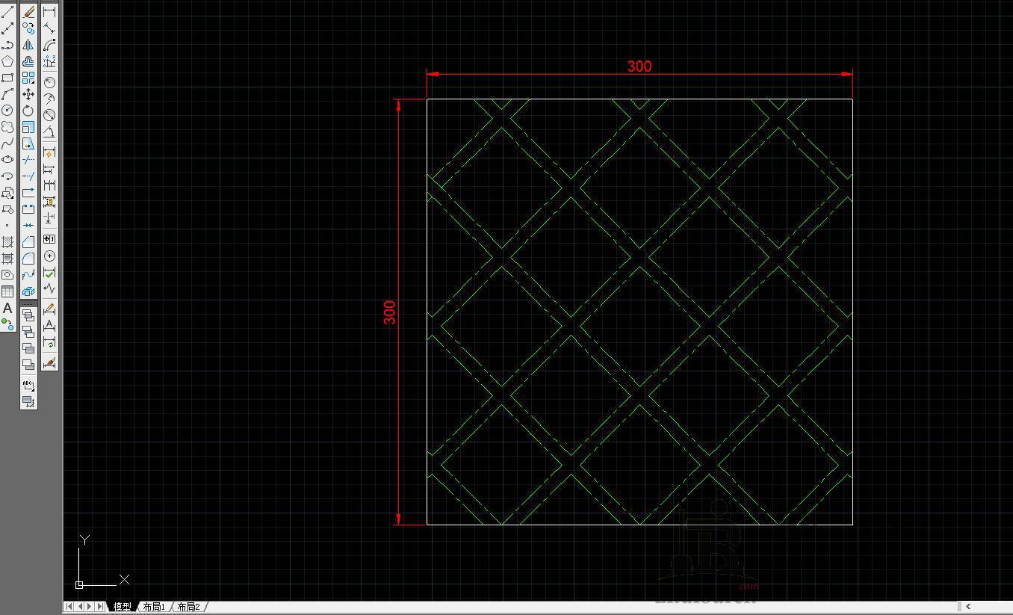
Task: Select the Arc draw tool
Action: [7, 94]
